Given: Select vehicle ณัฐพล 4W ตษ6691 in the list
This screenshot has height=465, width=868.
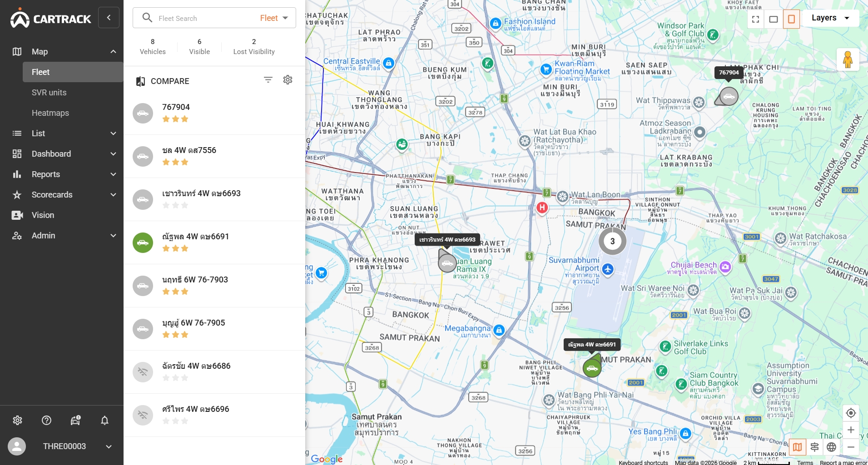Looking at the screenshot, I should [214, 242].
